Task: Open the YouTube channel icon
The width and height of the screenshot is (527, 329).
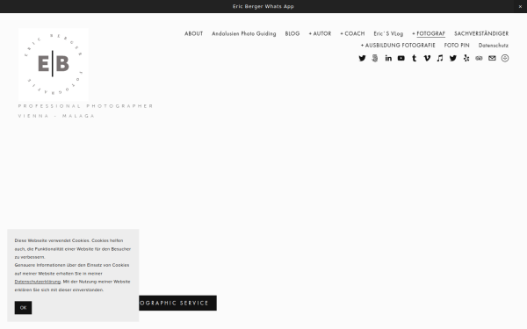Action: 401,58
